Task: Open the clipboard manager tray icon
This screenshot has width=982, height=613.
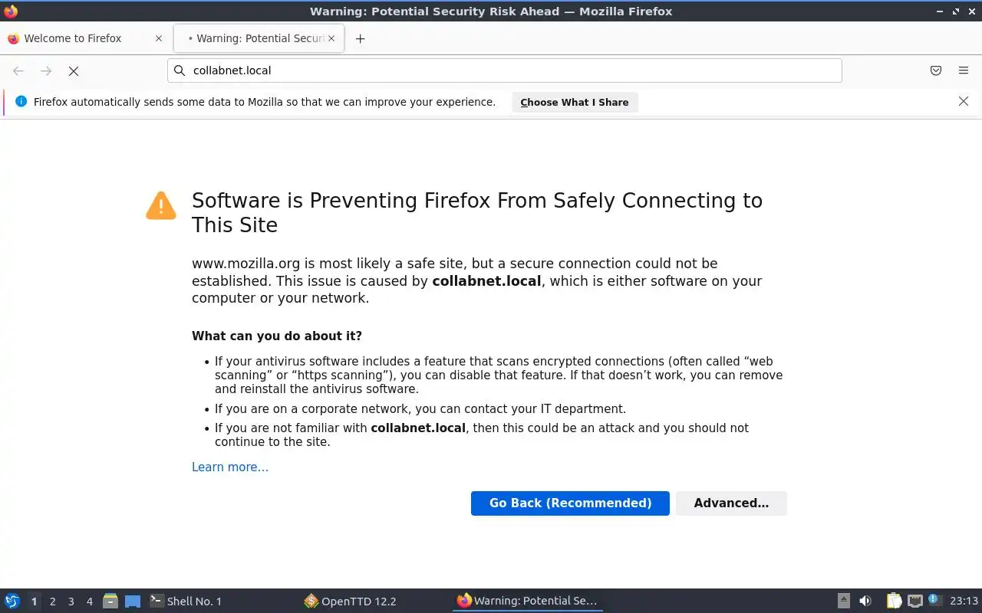Action: coord(894,601)
